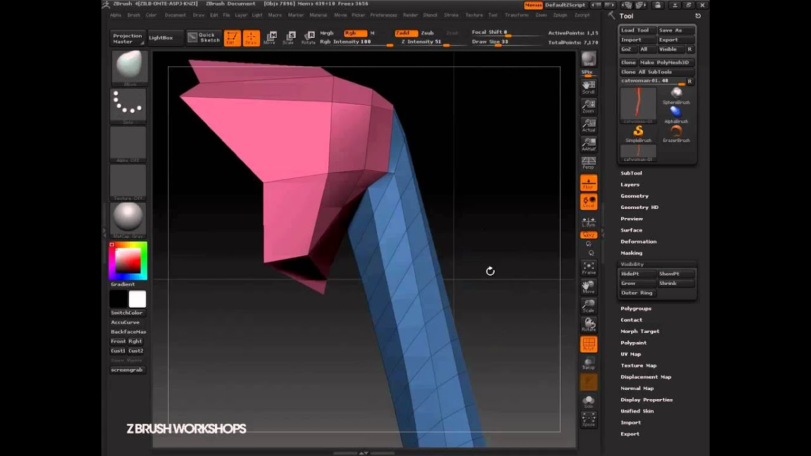Open the Render menu

(410, 15)
